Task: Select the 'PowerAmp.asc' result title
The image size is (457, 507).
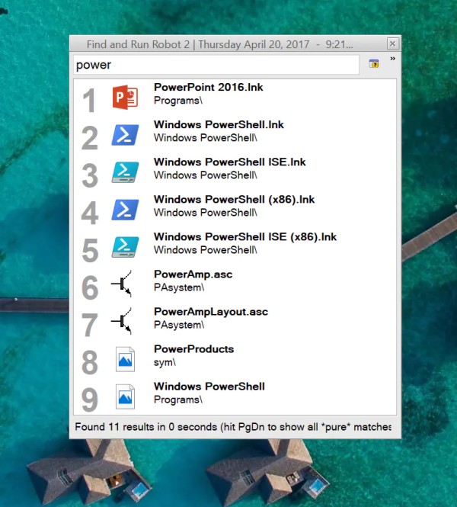Action: [x=193, y=274]
